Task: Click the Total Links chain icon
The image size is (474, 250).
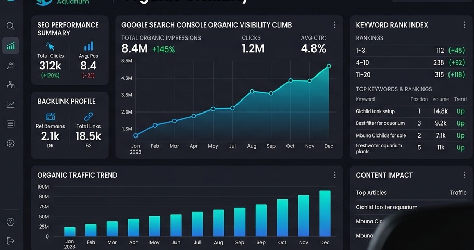Action: [89, 116]
